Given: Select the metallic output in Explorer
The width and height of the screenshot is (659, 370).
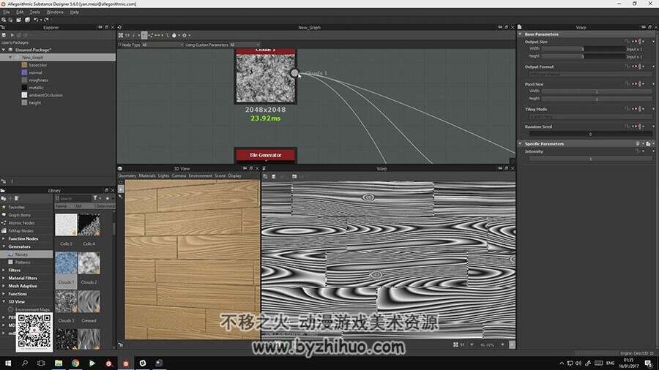Looking at the screenshot, I should tap(36, 88).
